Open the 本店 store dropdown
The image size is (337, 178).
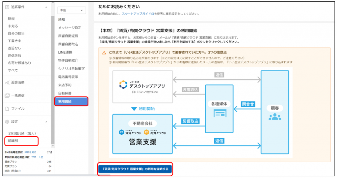[x=71, y=10]
